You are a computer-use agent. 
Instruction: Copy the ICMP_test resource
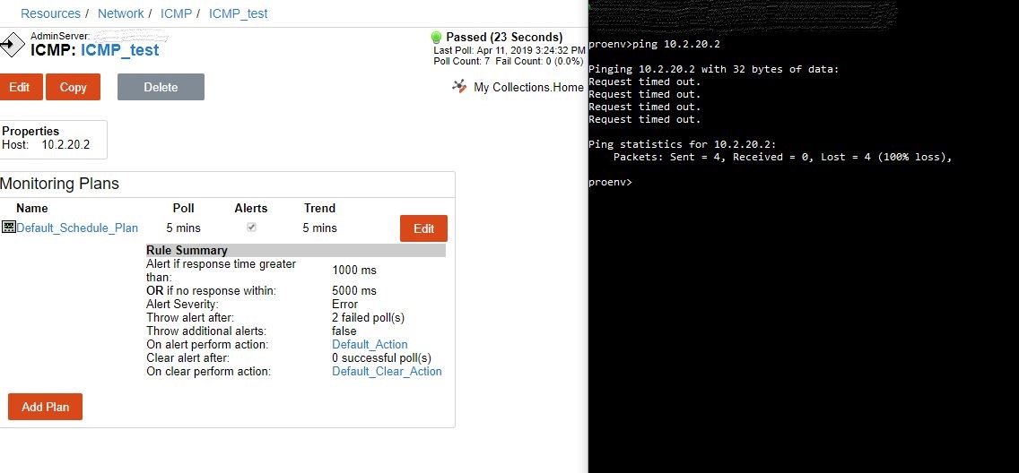[x=73, y=87]
